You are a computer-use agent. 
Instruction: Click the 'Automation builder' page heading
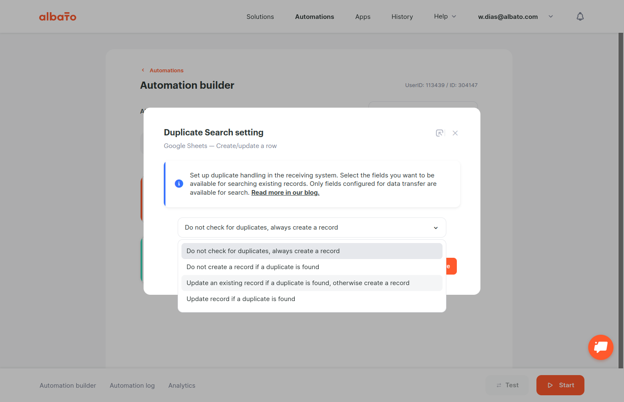[x=187, y=85]
